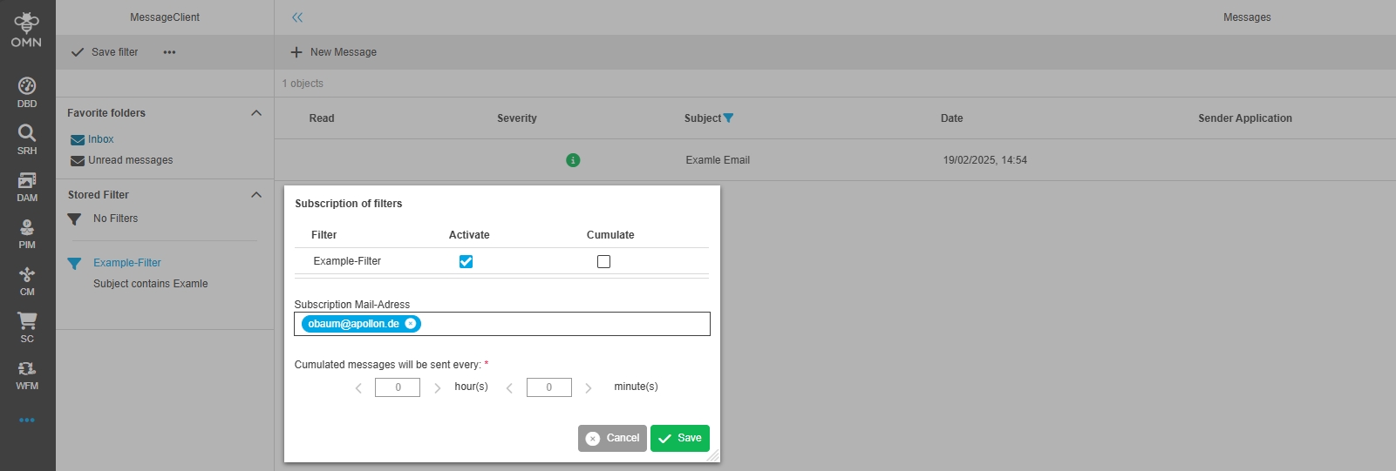The height and width of the screenshot is (471, 1396).
Task: Open the PIM module icon
Action: tap(27, 232)
